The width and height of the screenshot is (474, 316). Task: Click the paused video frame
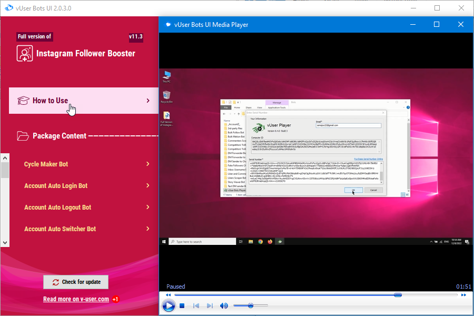[x=316, y=156]
